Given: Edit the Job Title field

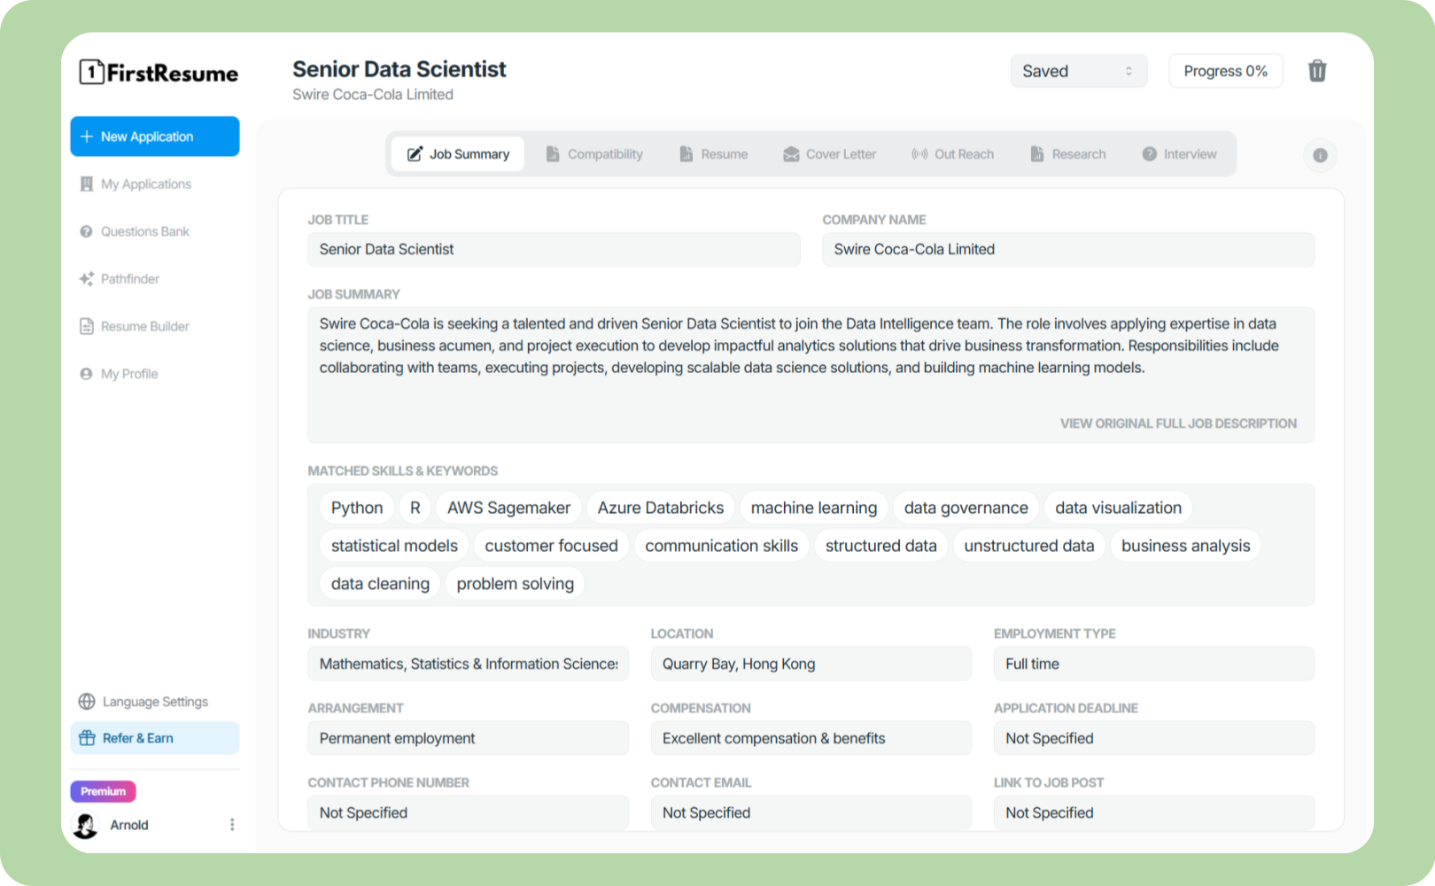Looking at the screenshot, I should point(554,250).
